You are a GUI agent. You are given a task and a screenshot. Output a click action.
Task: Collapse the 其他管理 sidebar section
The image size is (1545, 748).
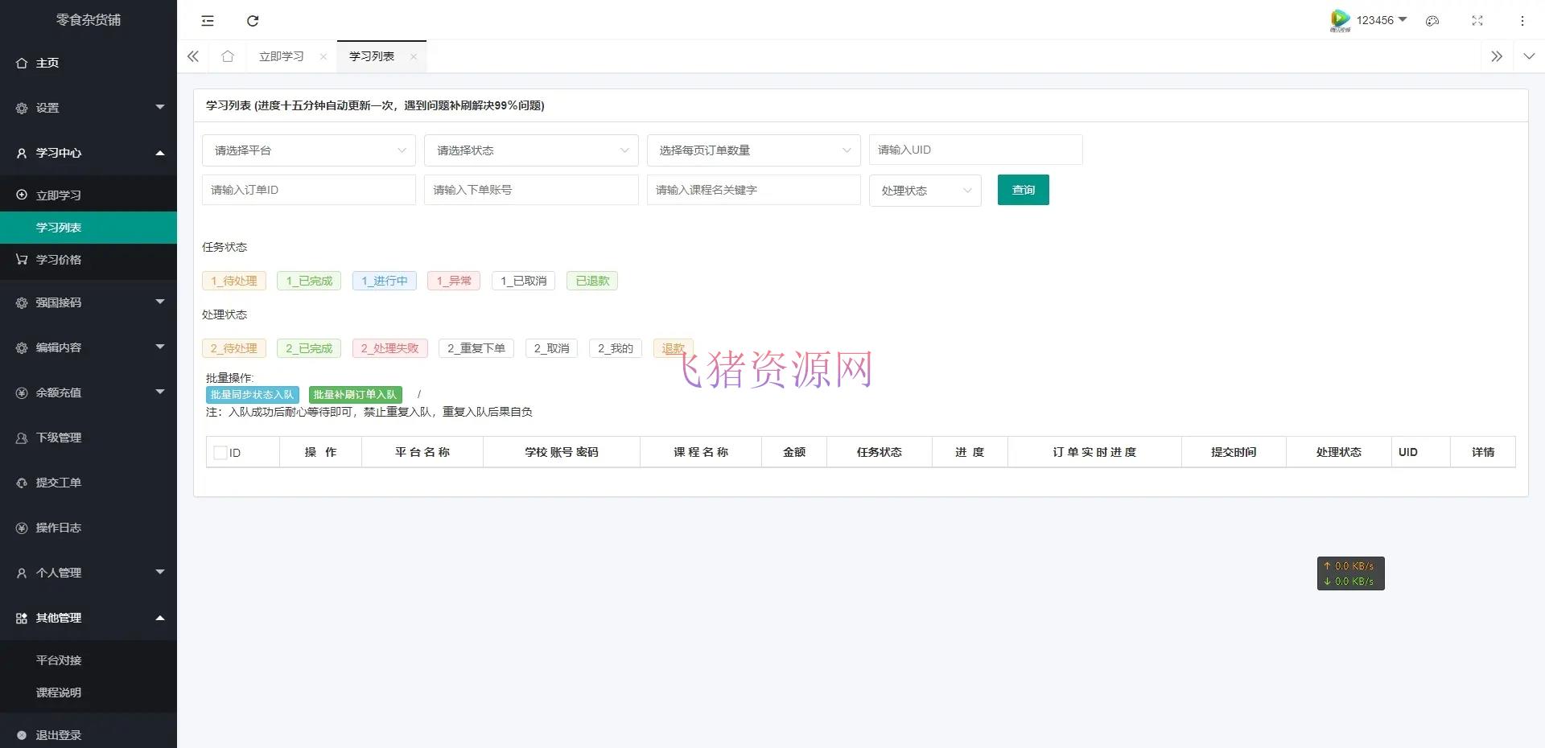pyautogui.click(x=56, y=617)
